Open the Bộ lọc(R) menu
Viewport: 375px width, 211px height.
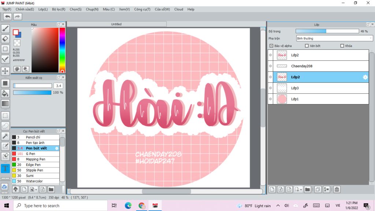coord(59,9)
